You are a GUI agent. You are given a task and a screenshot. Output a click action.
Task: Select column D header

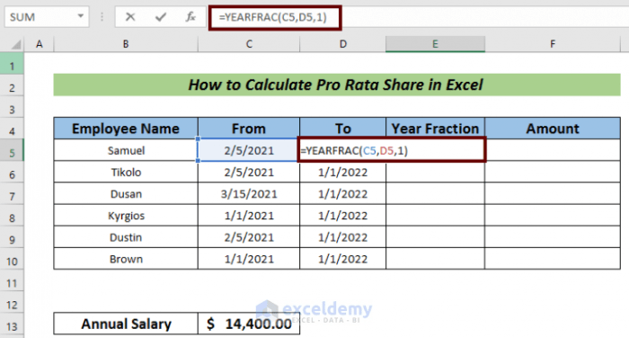coord(343,44)
